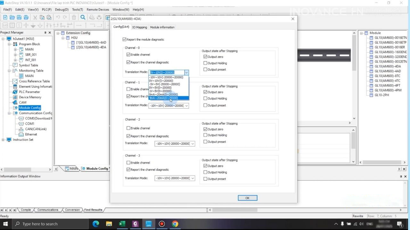This screenshot has height=230, width=410.
Task: Open the Debug(D) menu
Action: [x=61, y=10]
